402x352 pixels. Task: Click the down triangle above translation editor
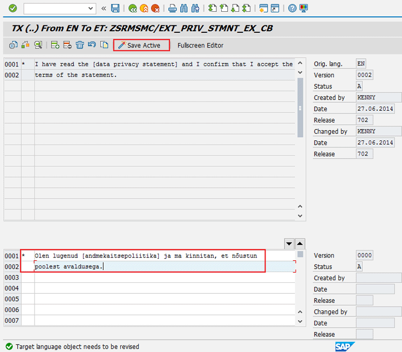point(289,244)
